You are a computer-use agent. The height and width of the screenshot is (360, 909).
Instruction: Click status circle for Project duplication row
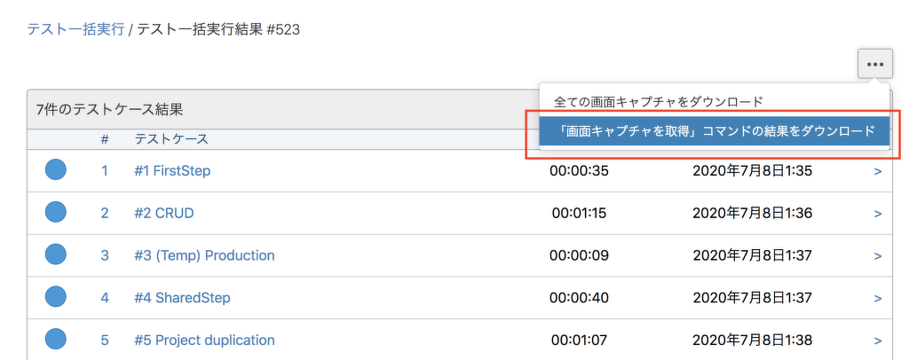point(56,340)
